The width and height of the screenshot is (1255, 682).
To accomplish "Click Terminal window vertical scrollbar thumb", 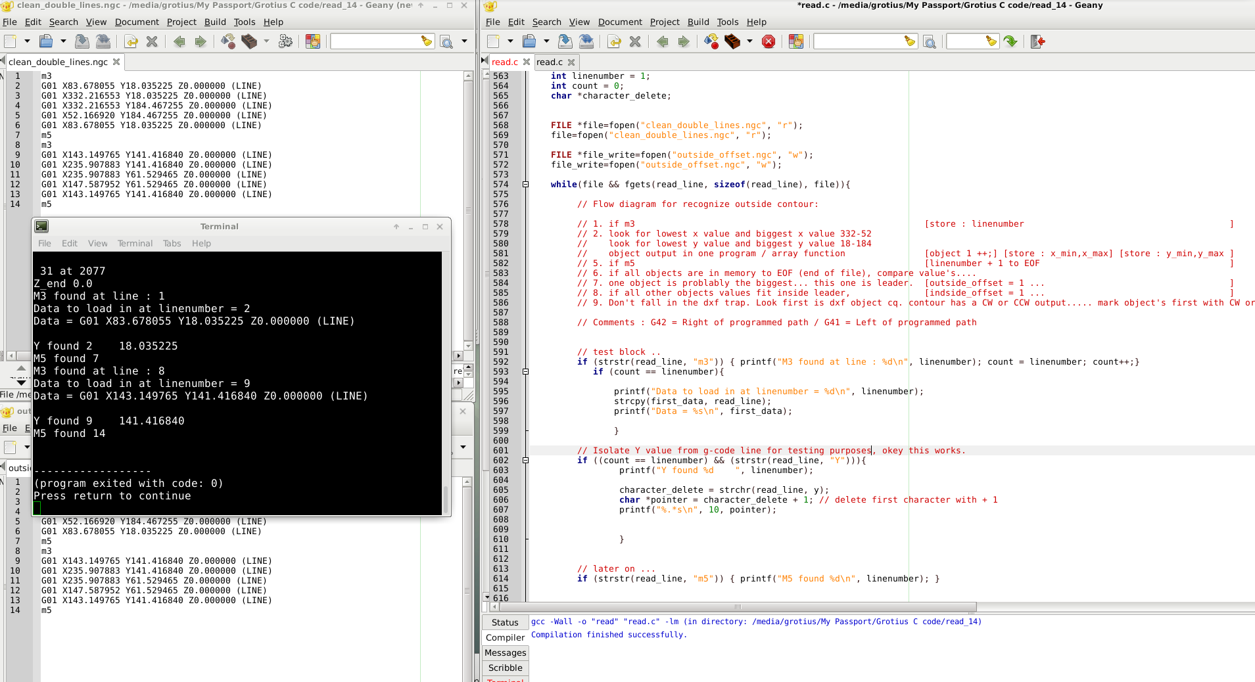I will click(x=446, y=499).
